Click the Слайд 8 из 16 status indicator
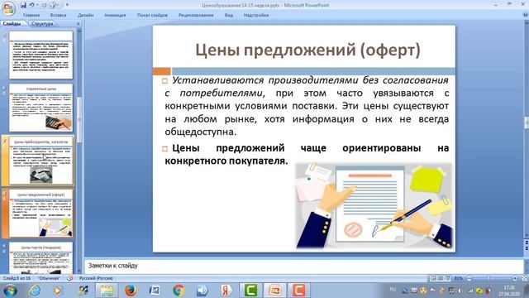The width and height of the screenshot is (529, 298). coord(17,278)
